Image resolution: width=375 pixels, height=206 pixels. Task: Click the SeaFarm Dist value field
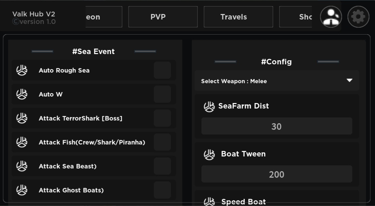277,126
